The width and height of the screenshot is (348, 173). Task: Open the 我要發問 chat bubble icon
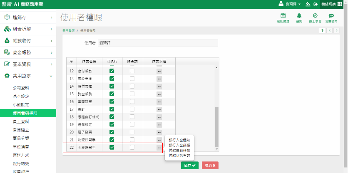pyautogui.click(x=331, y=15)
